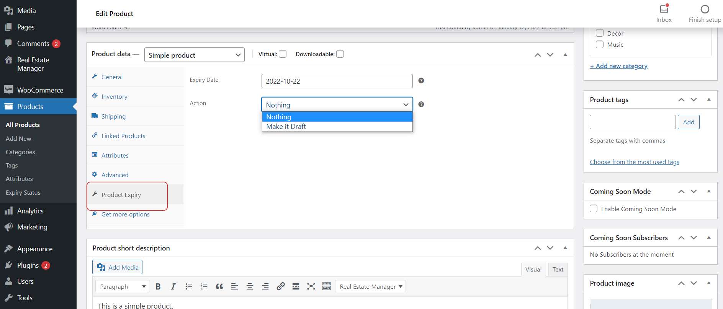This screenshot has height=309, width=723.
Task: Collapse the Product tags panel
Action: [709, 99]
